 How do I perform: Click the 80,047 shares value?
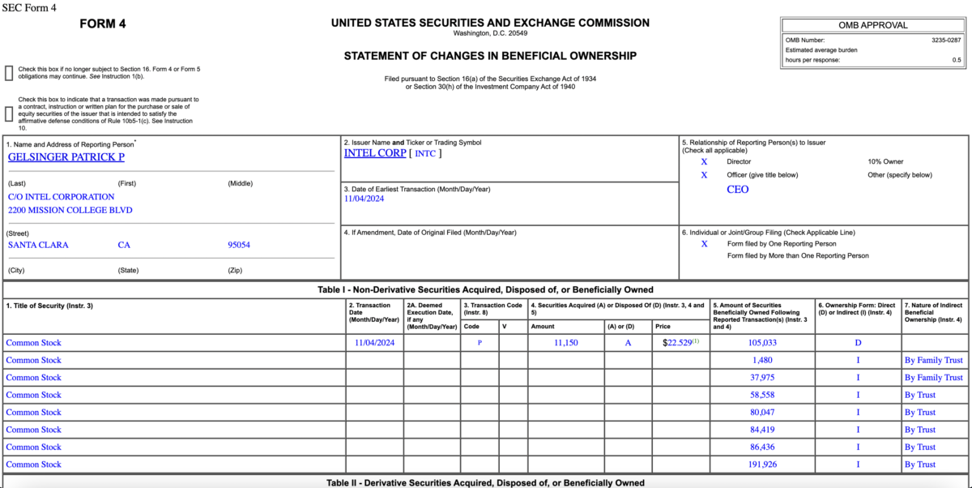762,413
